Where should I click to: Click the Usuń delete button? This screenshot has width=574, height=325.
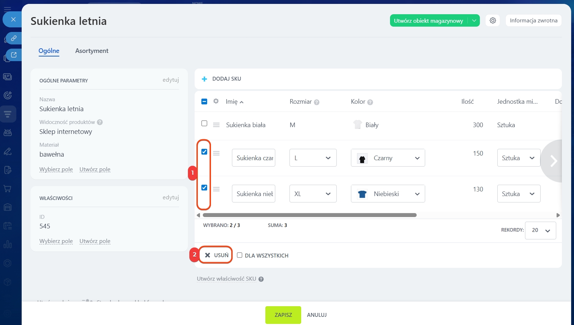(x=217, y=255)
